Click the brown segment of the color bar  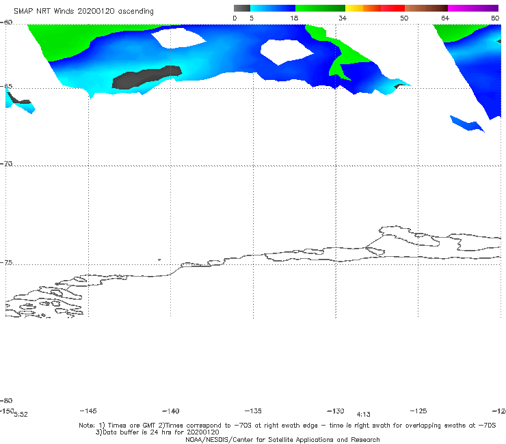(426, 8)
